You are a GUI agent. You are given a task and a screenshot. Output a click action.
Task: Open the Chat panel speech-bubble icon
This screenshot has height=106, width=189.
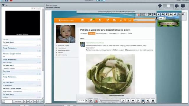pyautogui.click(x=160, y=6)
